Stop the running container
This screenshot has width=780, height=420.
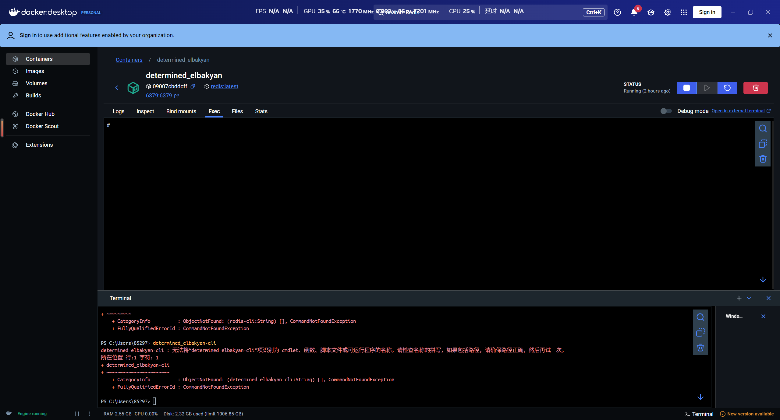[686, 88]
